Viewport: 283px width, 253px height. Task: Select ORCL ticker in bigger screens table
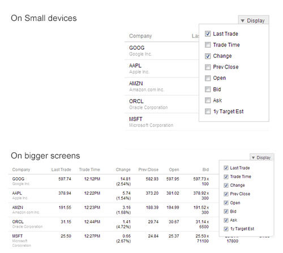click(18, 222)
